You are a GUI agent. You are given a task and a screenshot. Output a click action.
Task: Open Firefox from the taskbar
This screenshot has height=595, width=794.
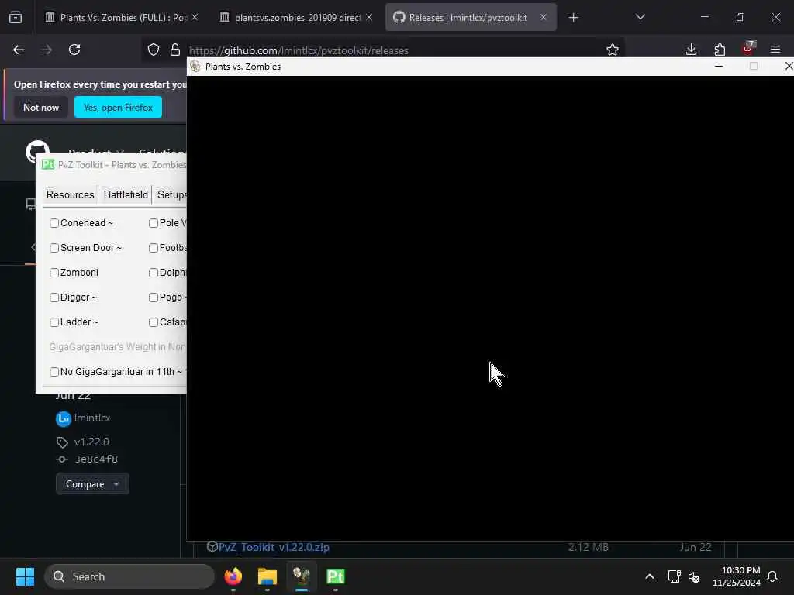click(x=233, y=576)
